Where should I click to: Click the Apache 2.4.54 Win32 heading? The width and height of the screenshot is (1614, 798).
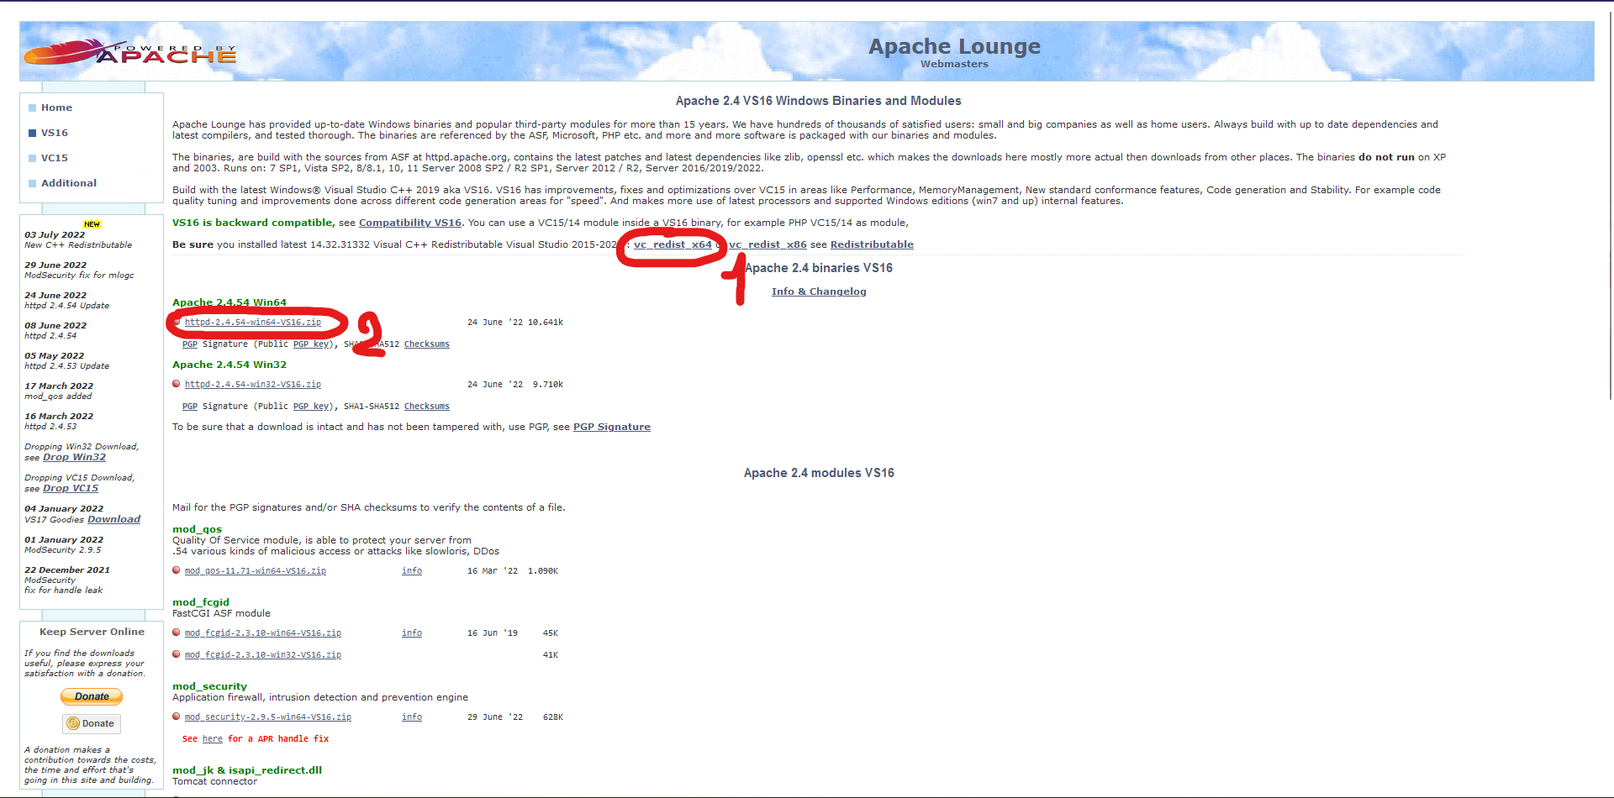[x=229, y=365]
